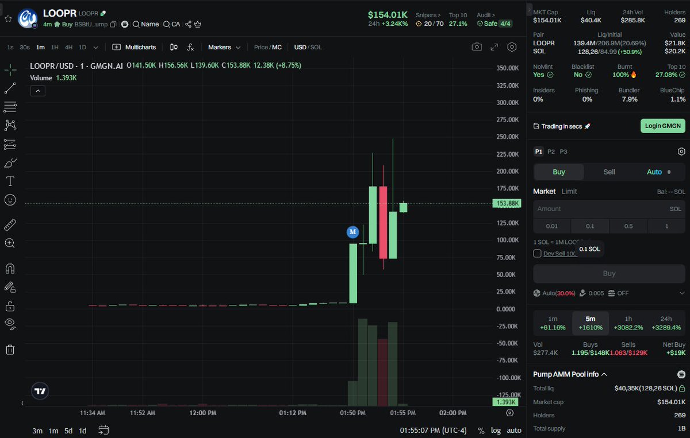Activate the zoom in tool

pyautogui.click(x=10, y=243)
